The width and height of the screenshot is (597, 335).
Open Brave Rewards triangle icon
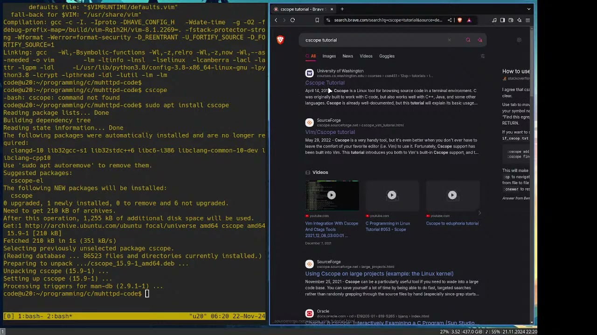pos(469,20)
